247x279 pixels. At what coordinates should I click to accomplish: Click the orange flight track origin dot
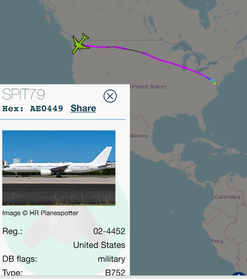tap(215, 83)
